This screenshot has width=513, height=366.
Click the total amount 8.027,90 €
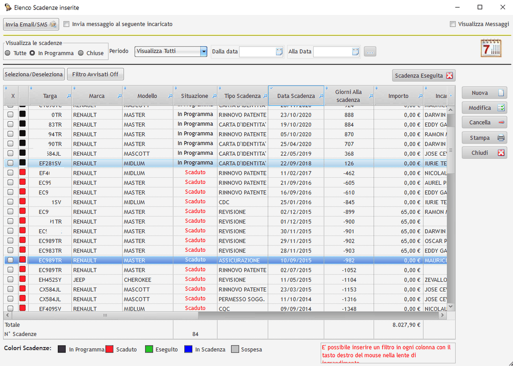coord(406,325)
